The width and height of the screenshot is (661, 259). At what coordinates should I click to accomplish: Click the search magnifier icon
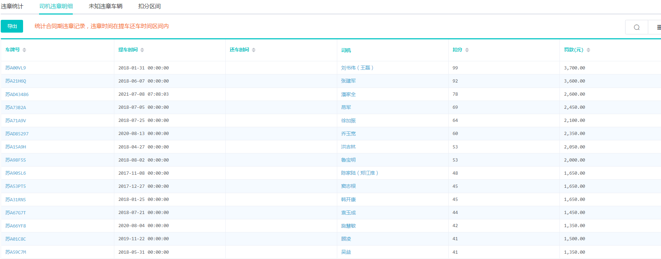point(637,27)
